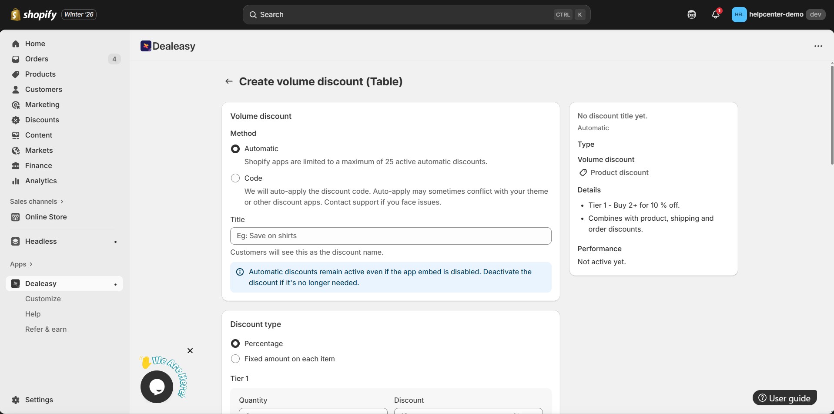The width and height of the screenshot is (834, 414).
Task: Click the Sidekick assistant icon in top bar
Action: pyautogui.click(x=691, y=14)
